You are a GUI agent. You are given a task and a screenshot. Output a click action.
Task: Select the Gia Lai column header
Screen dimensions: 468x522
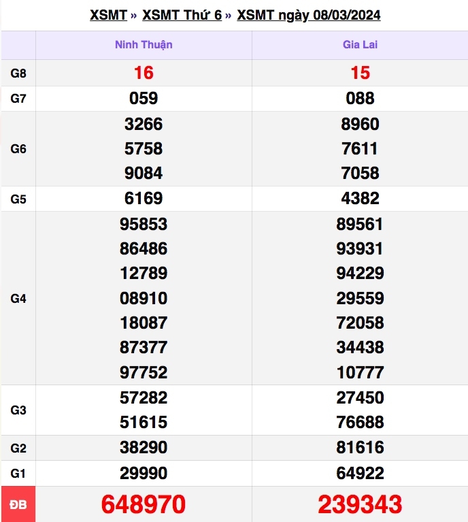360,45
